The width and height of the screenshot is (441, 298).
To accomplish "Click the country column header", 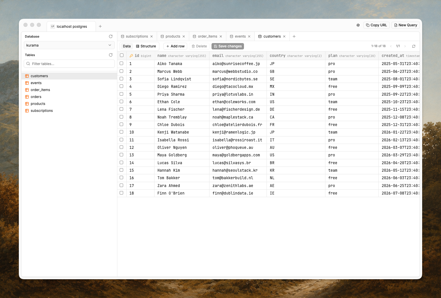I will point(296,56).
